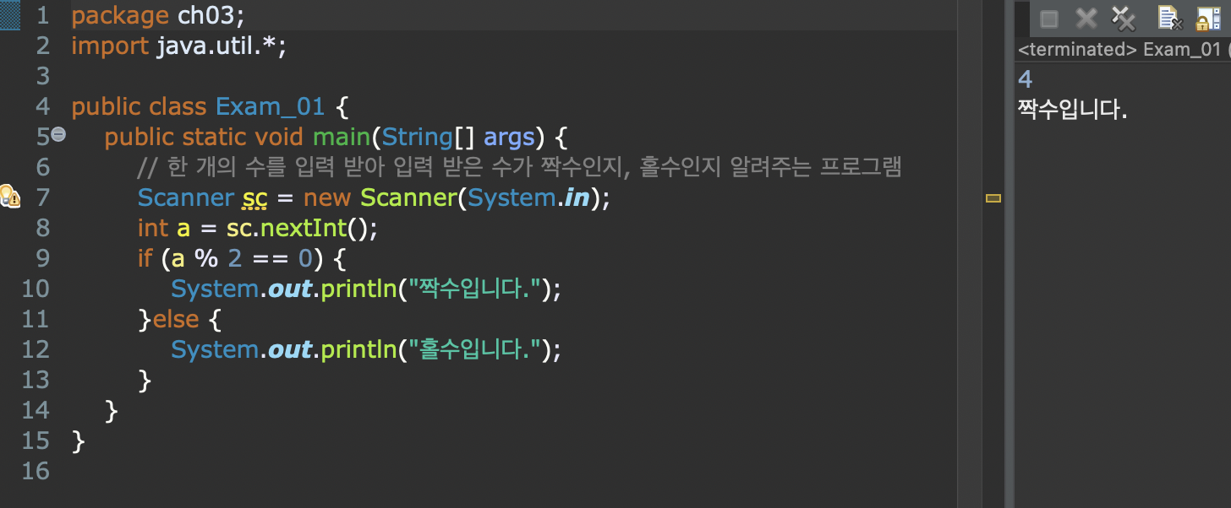Click the Terminate square button in console toolbar
This screenshot has width=1231, height=508.
coord(1049,19)
